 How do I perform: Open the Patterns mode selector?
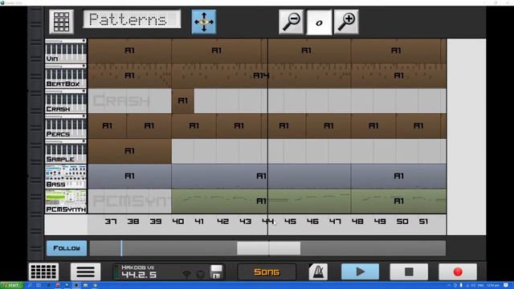(132, 19)
